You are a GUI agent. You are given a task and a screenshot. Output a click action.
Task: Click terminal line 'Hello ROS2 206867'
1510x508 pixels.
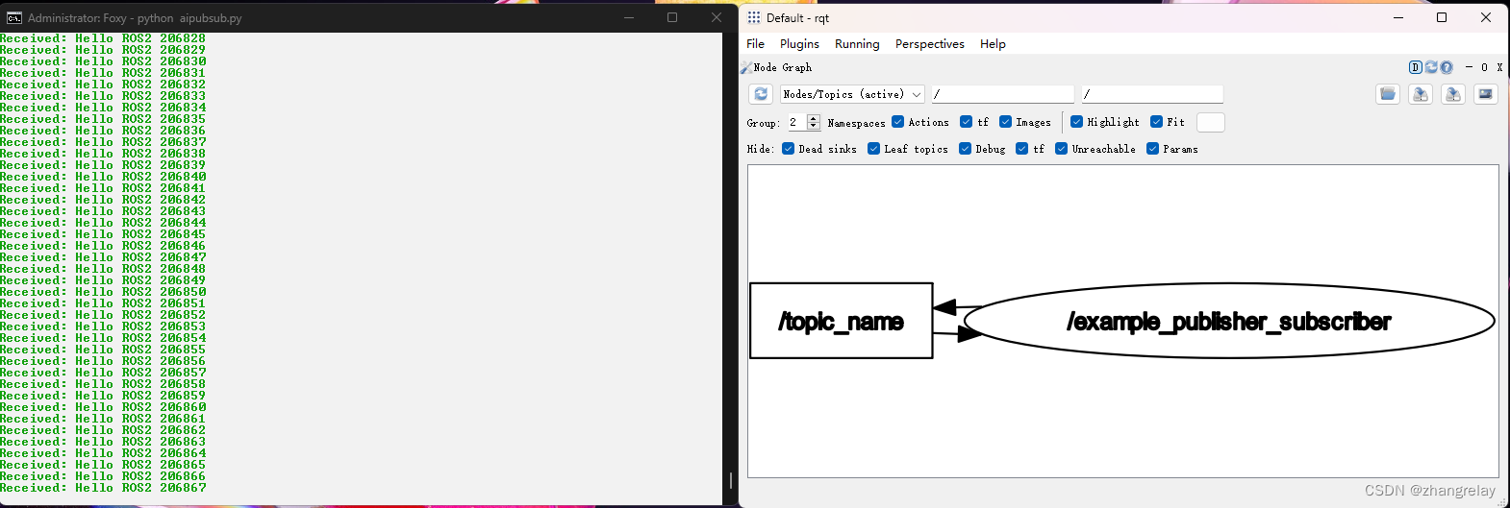point(140,488)
